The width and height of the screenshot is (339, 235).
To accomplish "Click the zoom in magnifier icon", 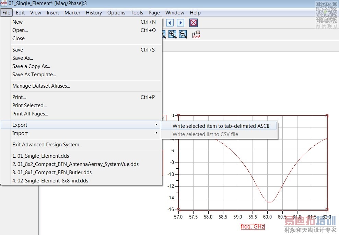I will tap(172, 34).
